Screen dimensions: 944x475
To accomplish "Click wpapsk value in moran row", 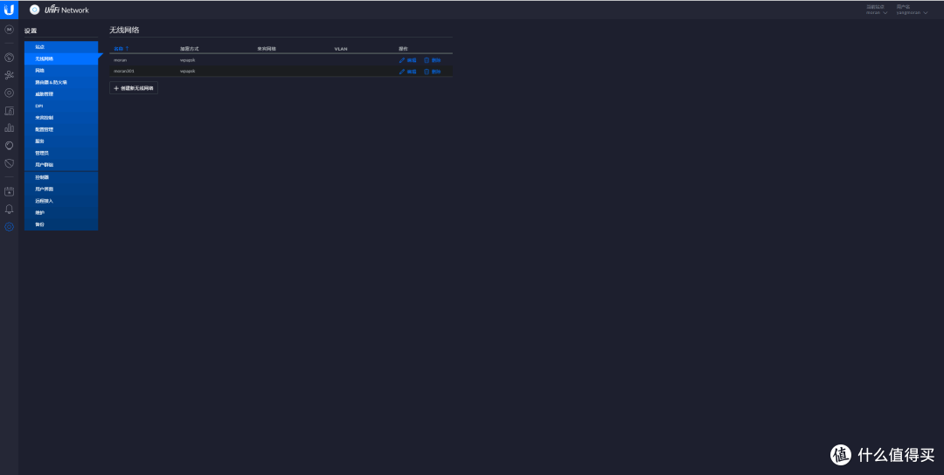I will (x=187, y=60).
